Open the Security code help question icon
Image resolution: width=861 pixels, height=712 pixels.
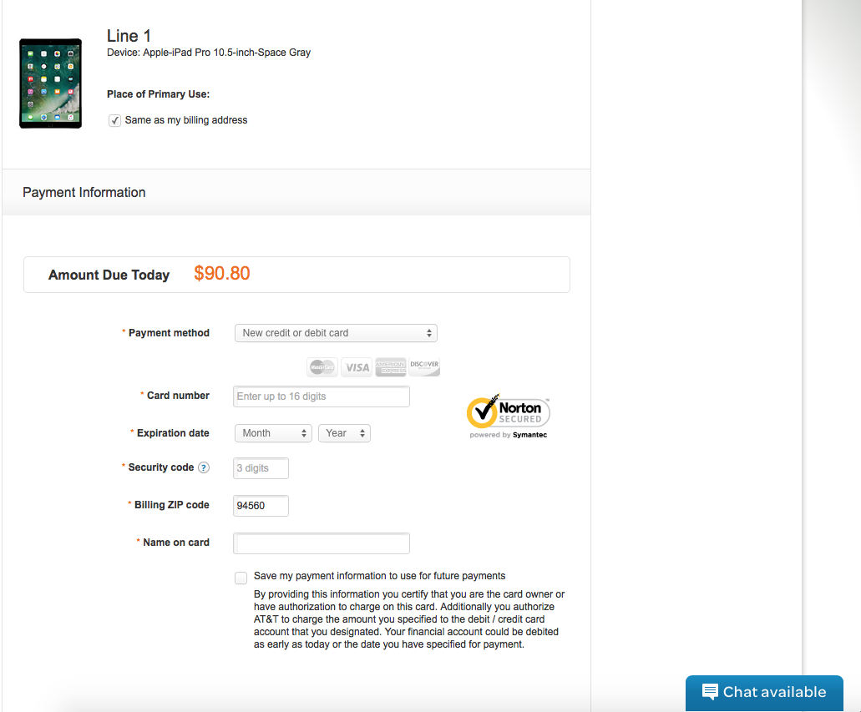(x=204, y=467)
